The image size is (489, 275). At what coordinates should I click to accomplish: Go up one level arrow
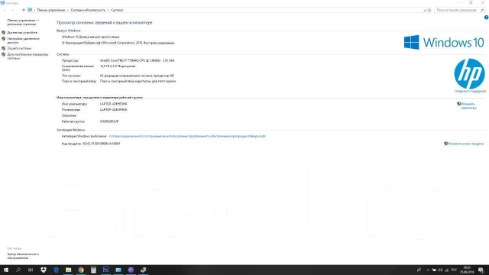pyautogui.click(x=24, y=10)
